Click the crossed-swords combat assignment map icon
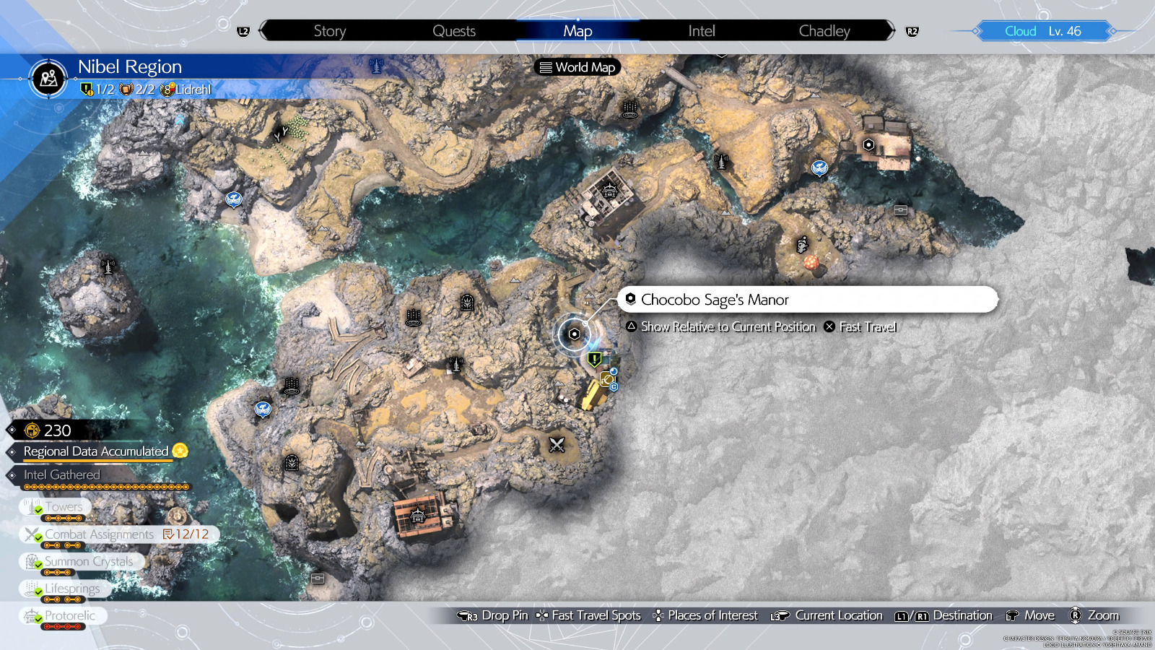 coord(557,445)
